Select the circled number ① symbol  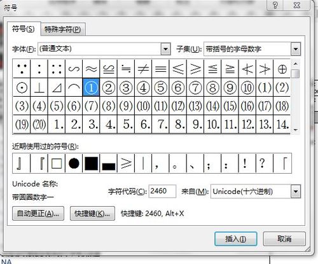click(91, 87)
